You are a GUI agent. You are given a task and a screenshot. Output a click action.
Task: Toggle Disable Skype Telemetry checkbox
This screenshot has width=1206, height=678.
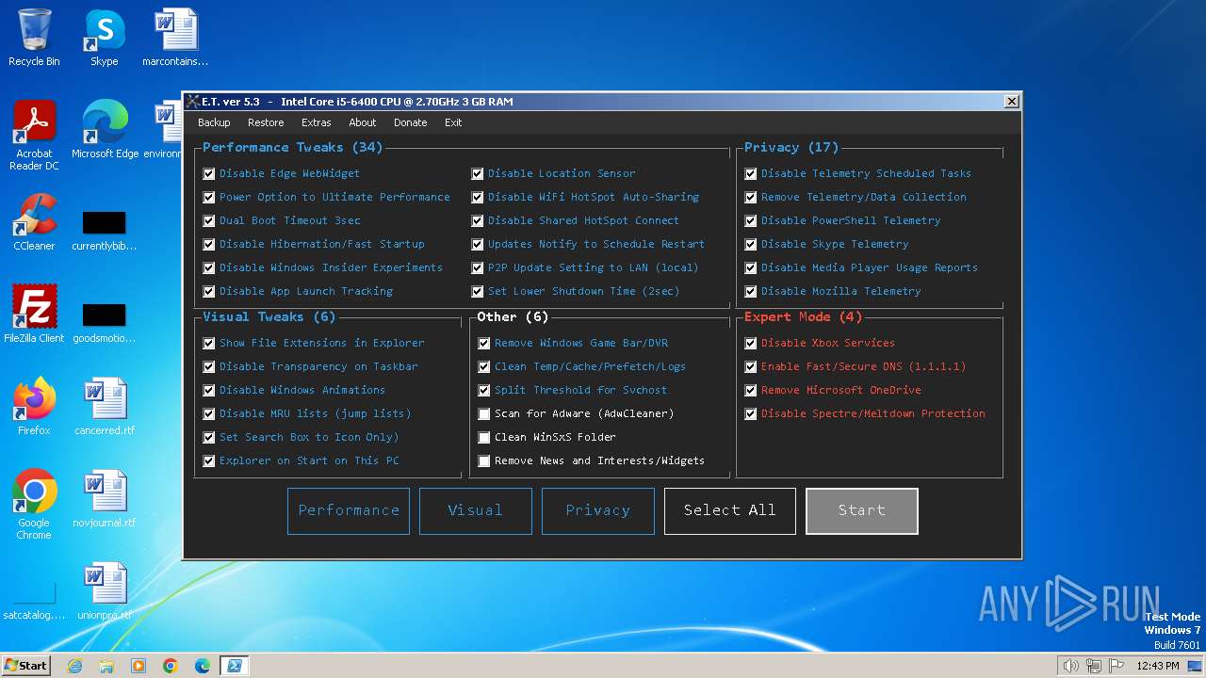pos(751,245)
